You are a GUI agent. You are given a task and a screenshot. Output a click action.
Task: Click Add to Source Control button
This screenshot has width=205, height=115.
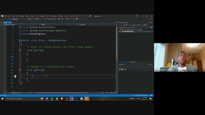click(x=141, y=96)
